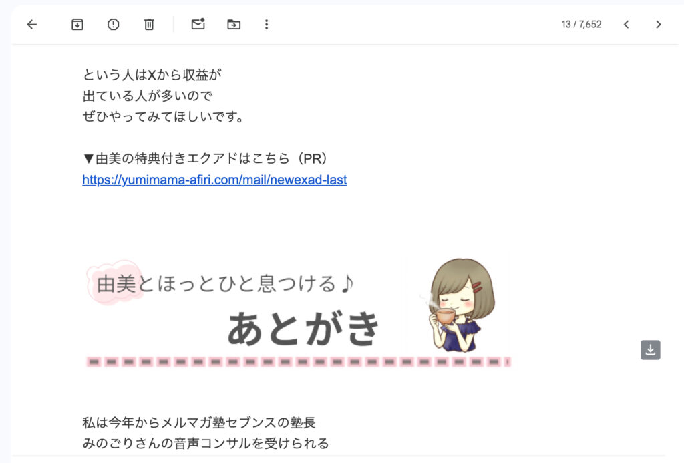Go back to the inbox list
Screen dimensions: 684x463
coord(32,25)
